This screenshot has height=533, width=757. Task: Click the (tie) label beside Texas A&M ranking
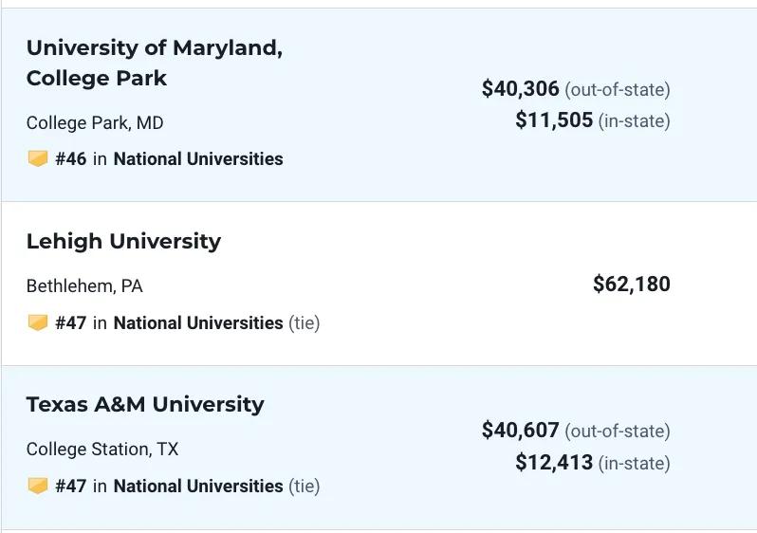pos(305,487)
